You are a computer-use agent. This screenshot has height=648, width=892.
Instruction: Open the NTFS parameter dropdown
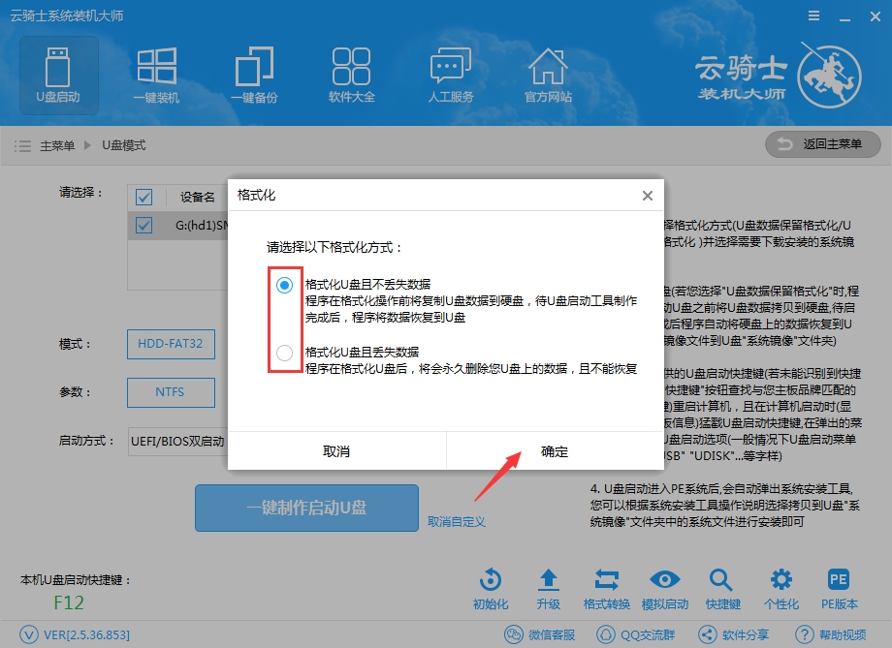171,392
